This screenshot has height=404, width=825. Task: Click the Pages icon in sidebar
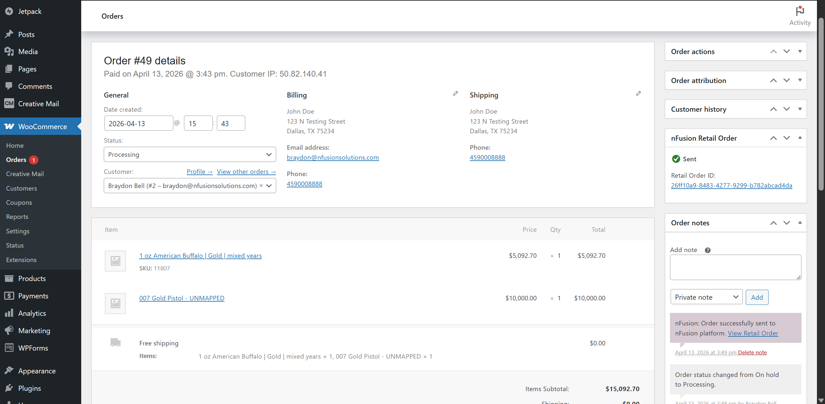[x=9, y=69]
